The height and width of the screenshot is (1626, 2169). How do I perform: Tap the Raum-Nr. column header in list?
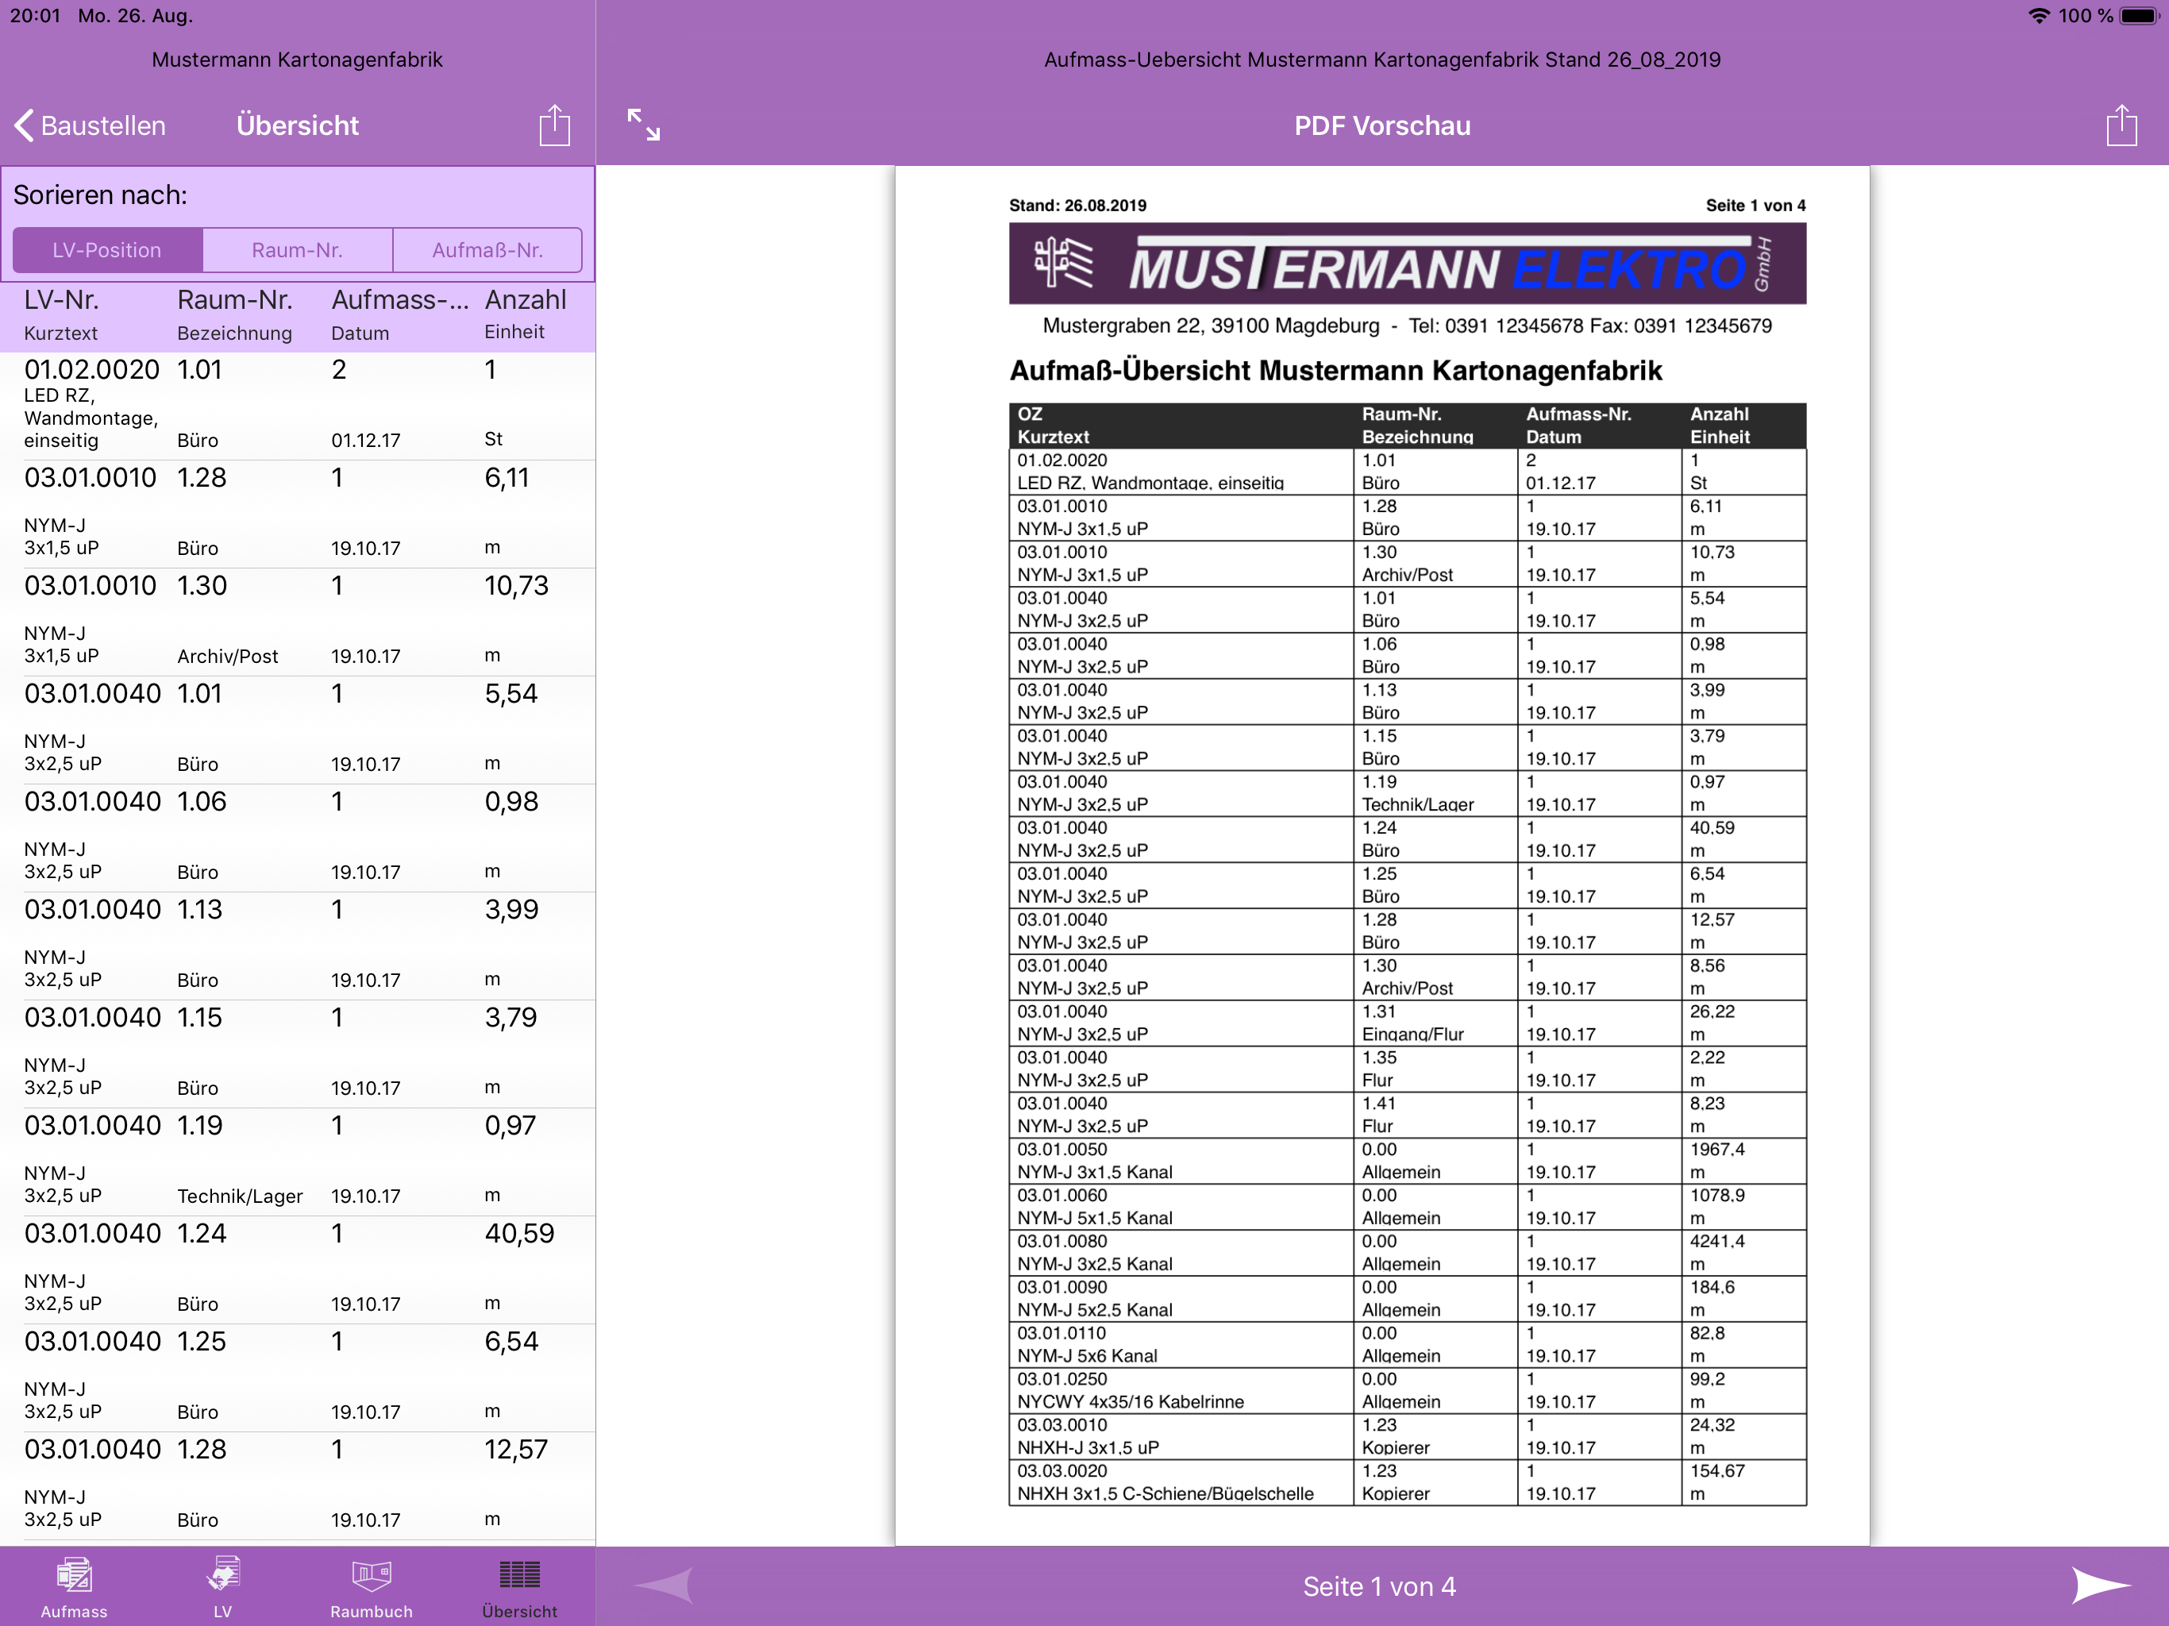234,299
